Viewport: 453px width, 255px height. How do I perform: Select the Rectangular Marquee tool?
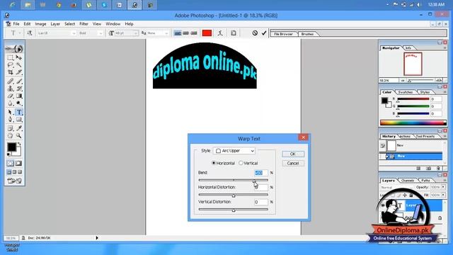(11, 57)
